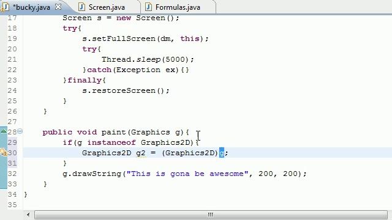The height and width of the screenshot is (220, 392).
Task: Click 'instanceof' keyword on line 29
Action: coord(111,142)
